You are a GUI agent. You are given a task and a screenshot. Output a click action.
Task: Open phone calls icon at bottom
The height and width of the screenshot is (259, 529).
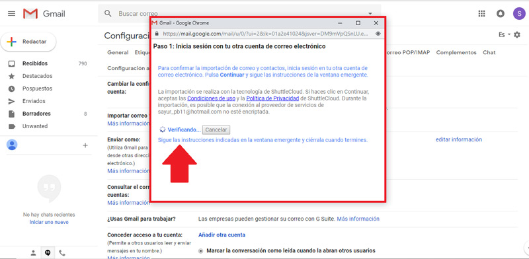pyautogui.click(x=62, y=253)
